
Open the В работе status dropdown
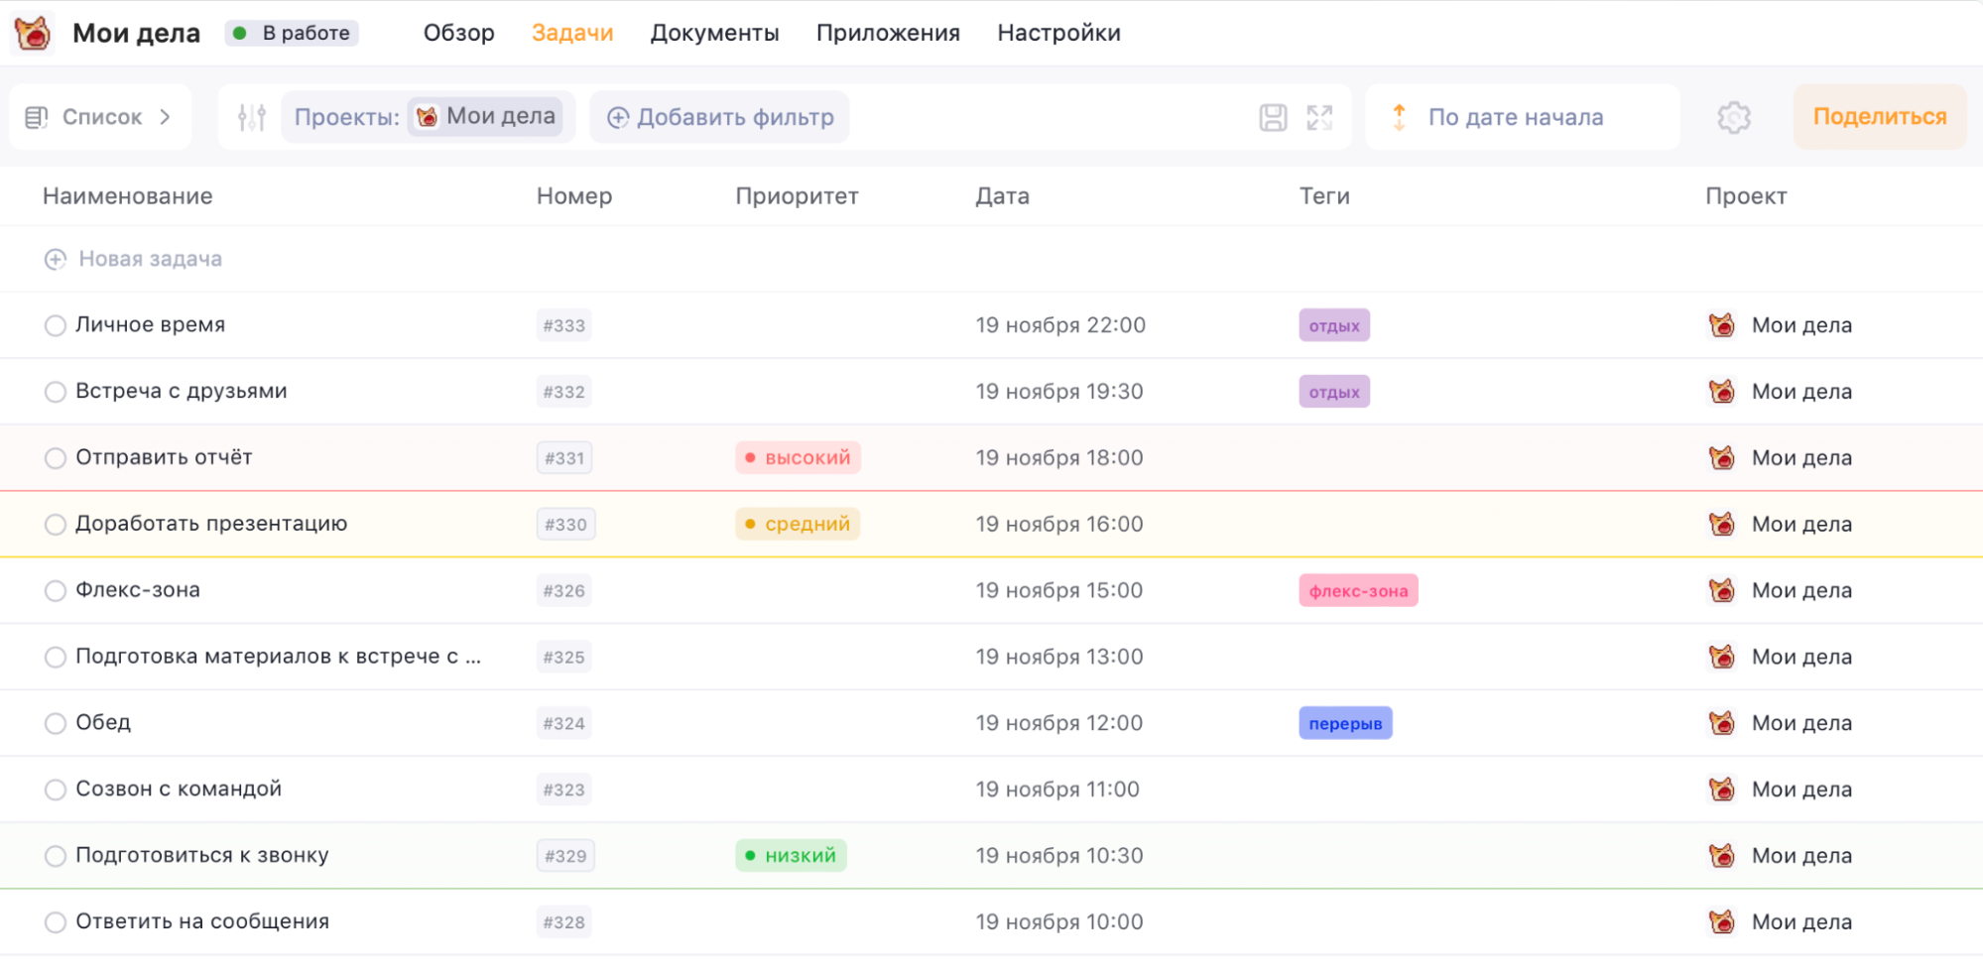click(x=293, y=33)
